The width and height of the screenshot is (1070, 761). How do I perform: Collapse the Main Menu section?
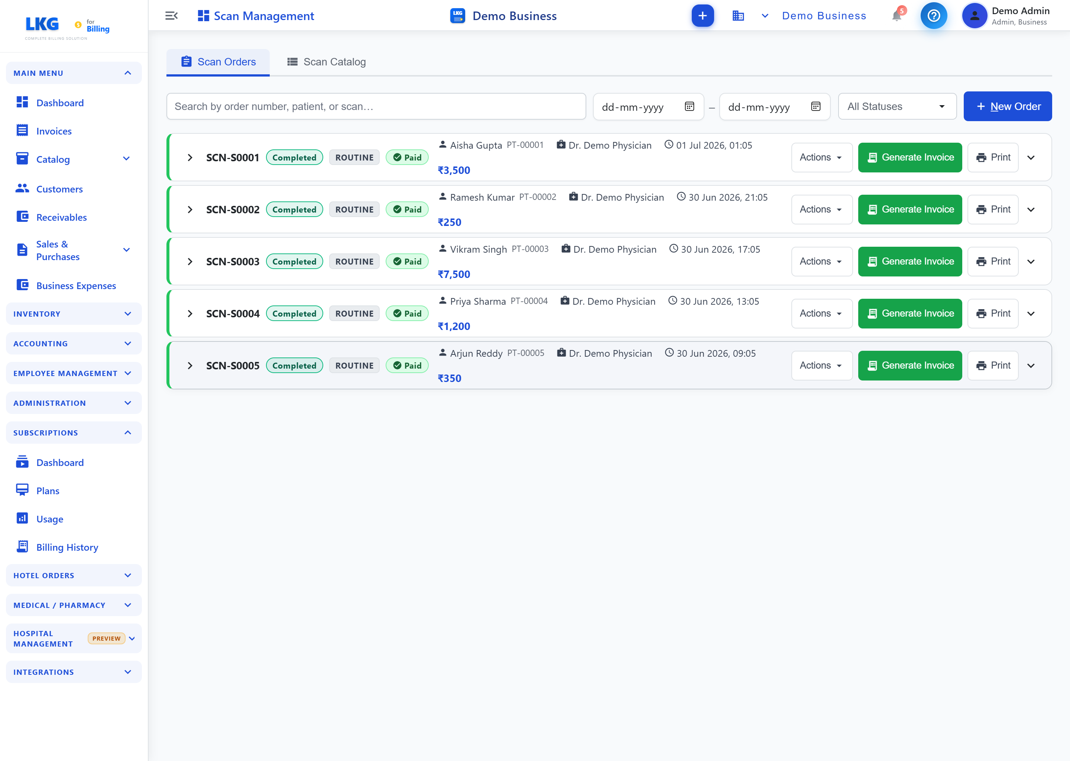pos(74,73)
